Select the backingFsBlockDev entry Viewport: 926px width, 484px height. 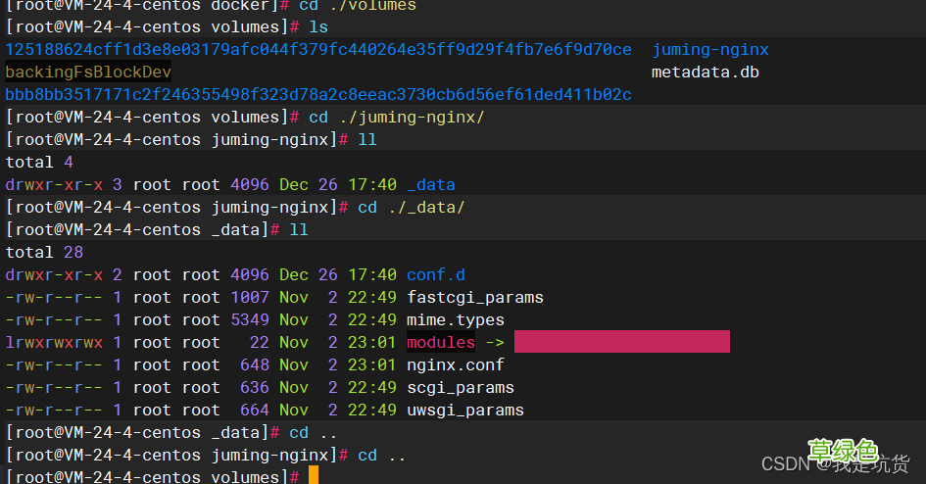[88, 73]
